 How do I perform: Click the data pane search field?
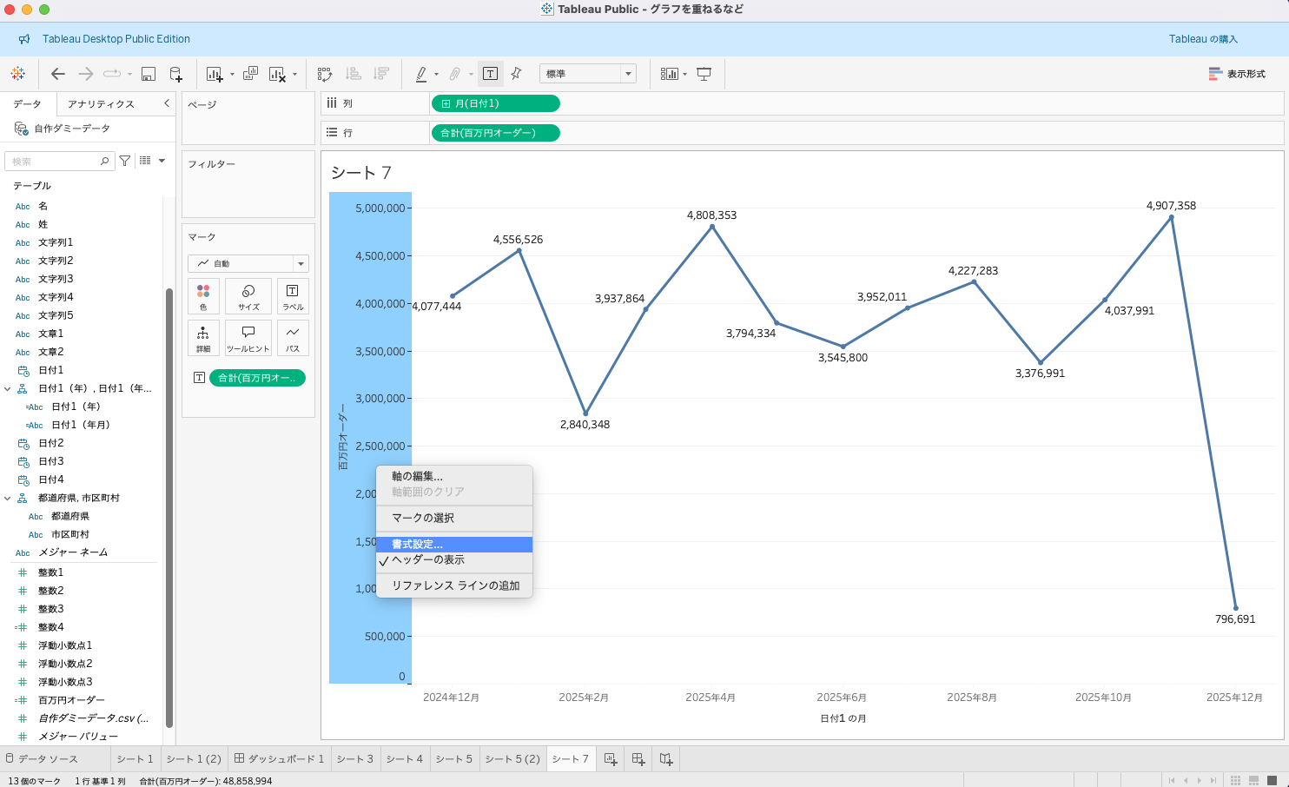[54, 162]
